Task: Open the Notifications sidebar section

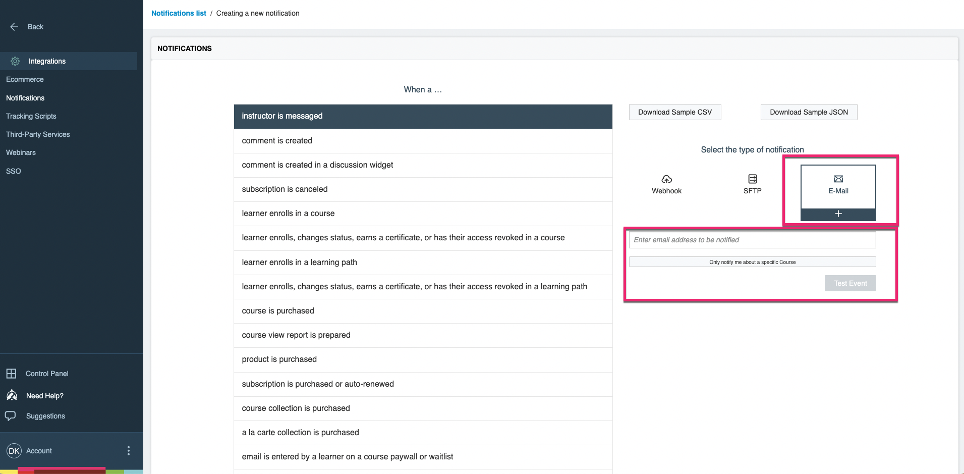Action: pos(25,98)
